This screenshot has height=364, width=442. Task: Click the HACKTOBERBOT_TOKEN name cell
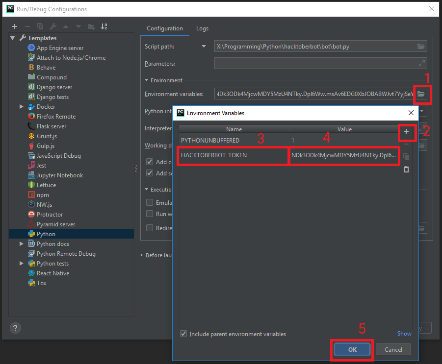point(234,155)
